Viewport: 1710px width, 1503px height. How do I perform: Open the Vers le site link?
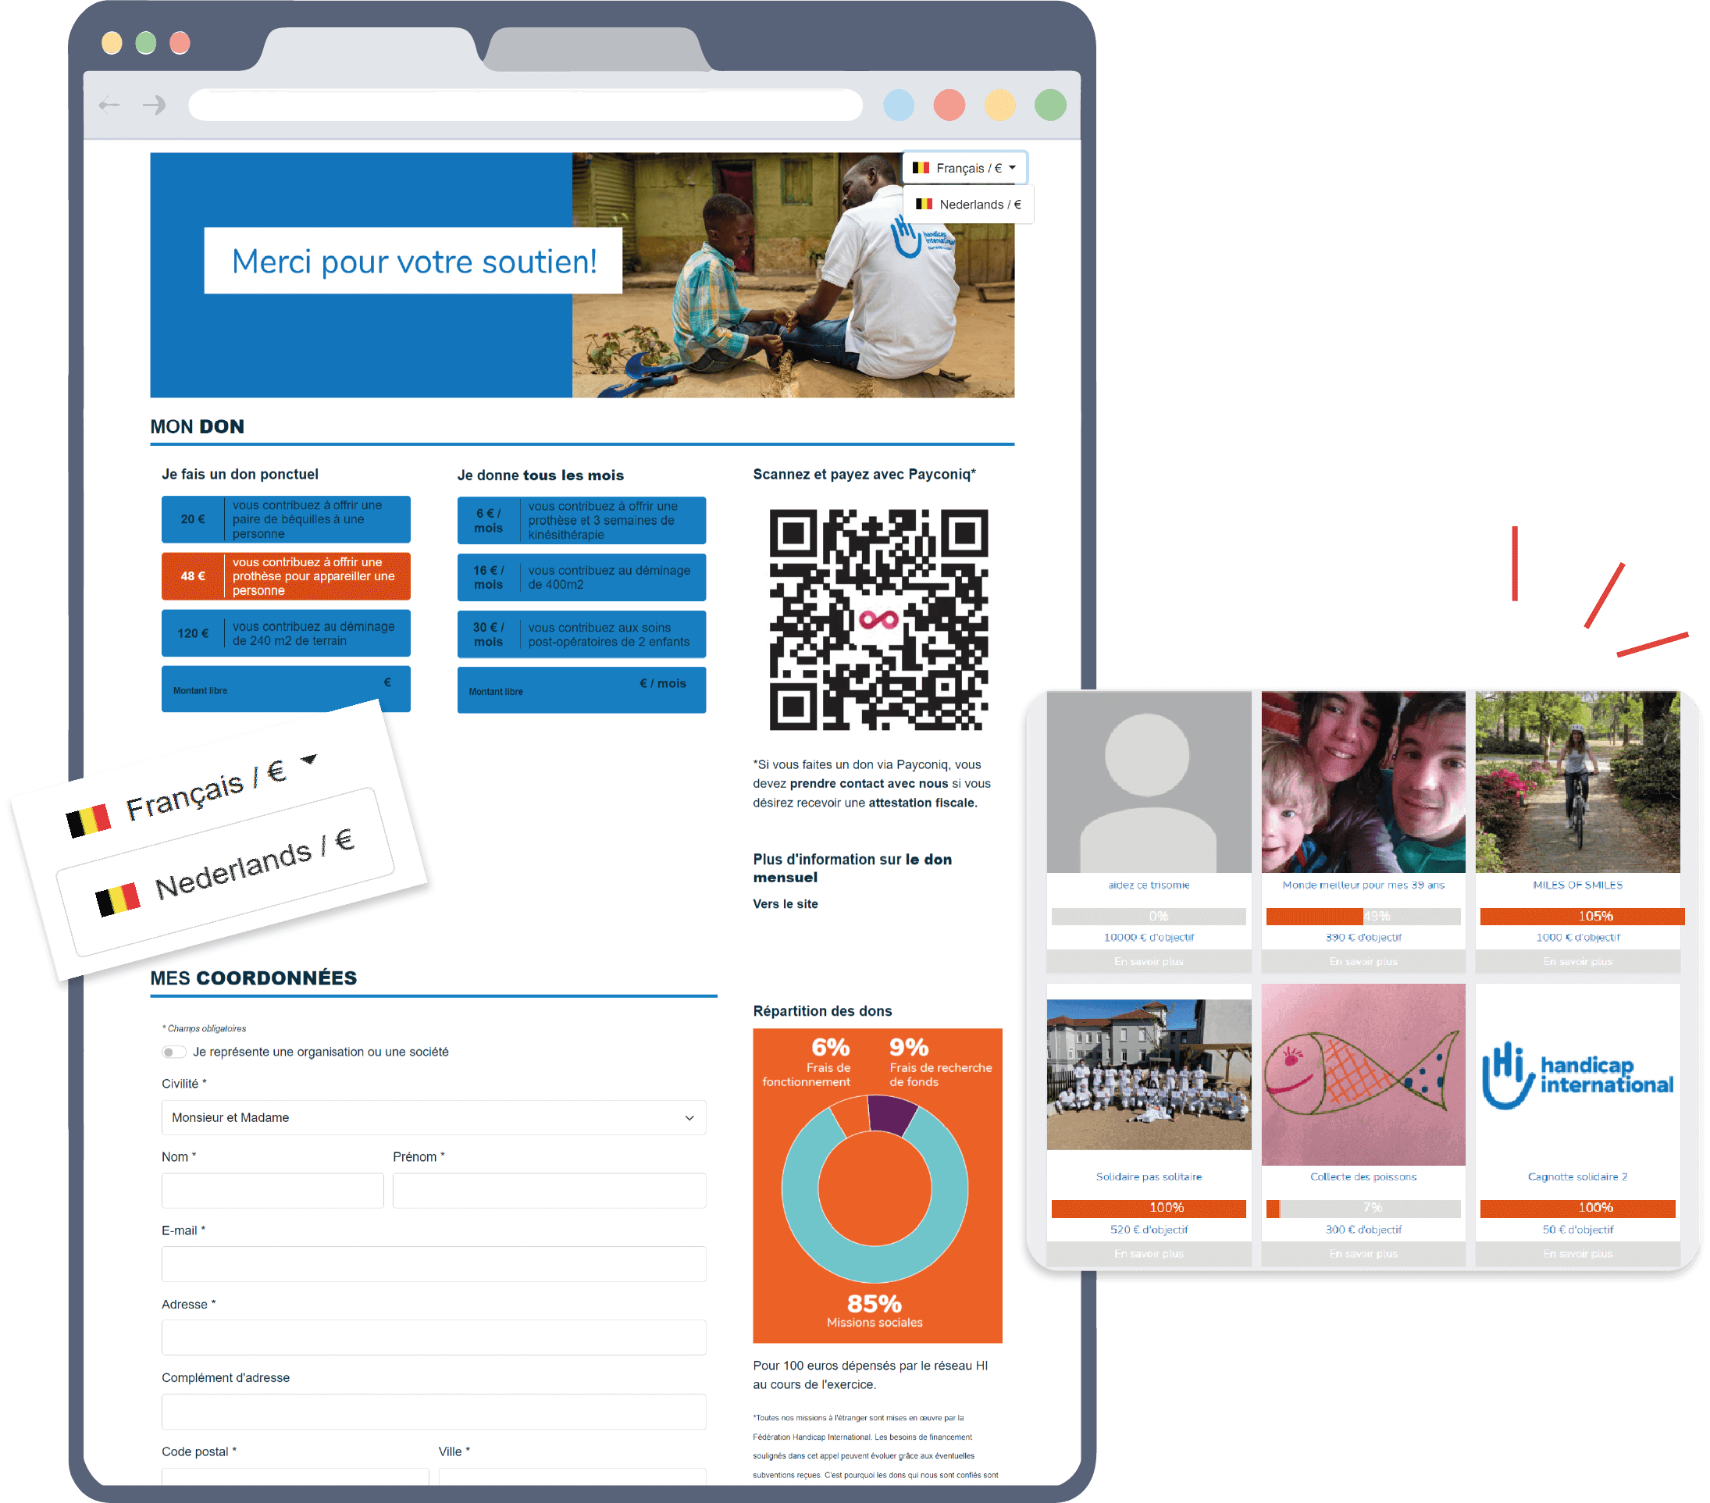coord(785,904)
